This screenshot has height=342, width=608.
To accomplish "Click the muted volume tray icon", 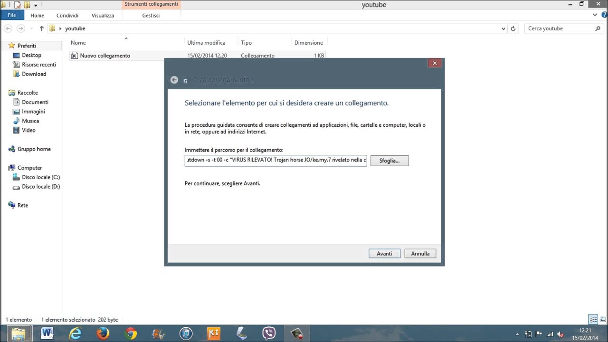I will 560,334.
